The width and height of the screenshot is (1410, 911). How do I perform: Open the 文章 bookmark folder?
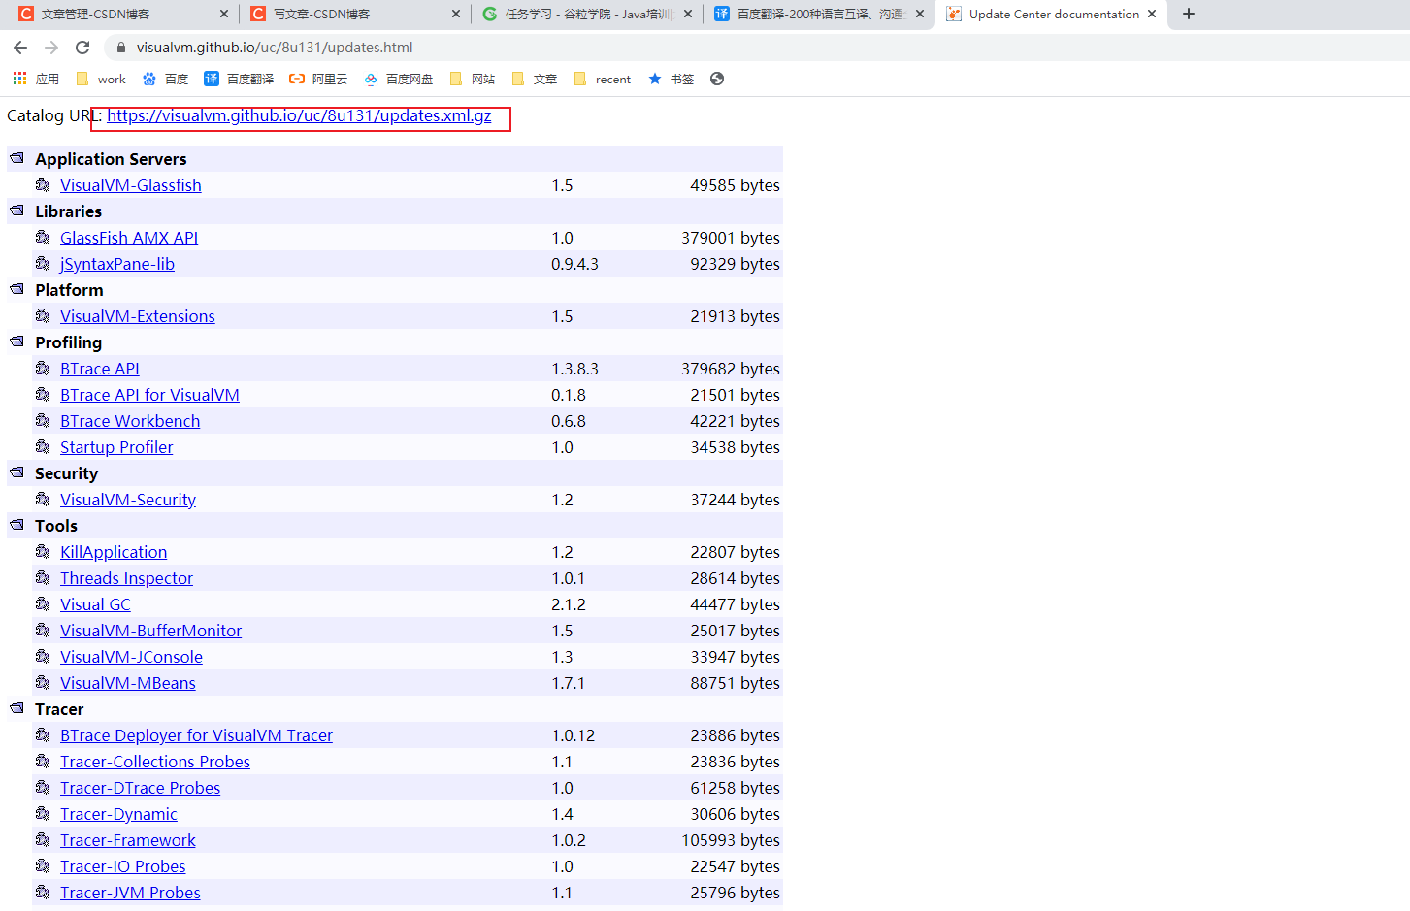(x=535, y=79)
